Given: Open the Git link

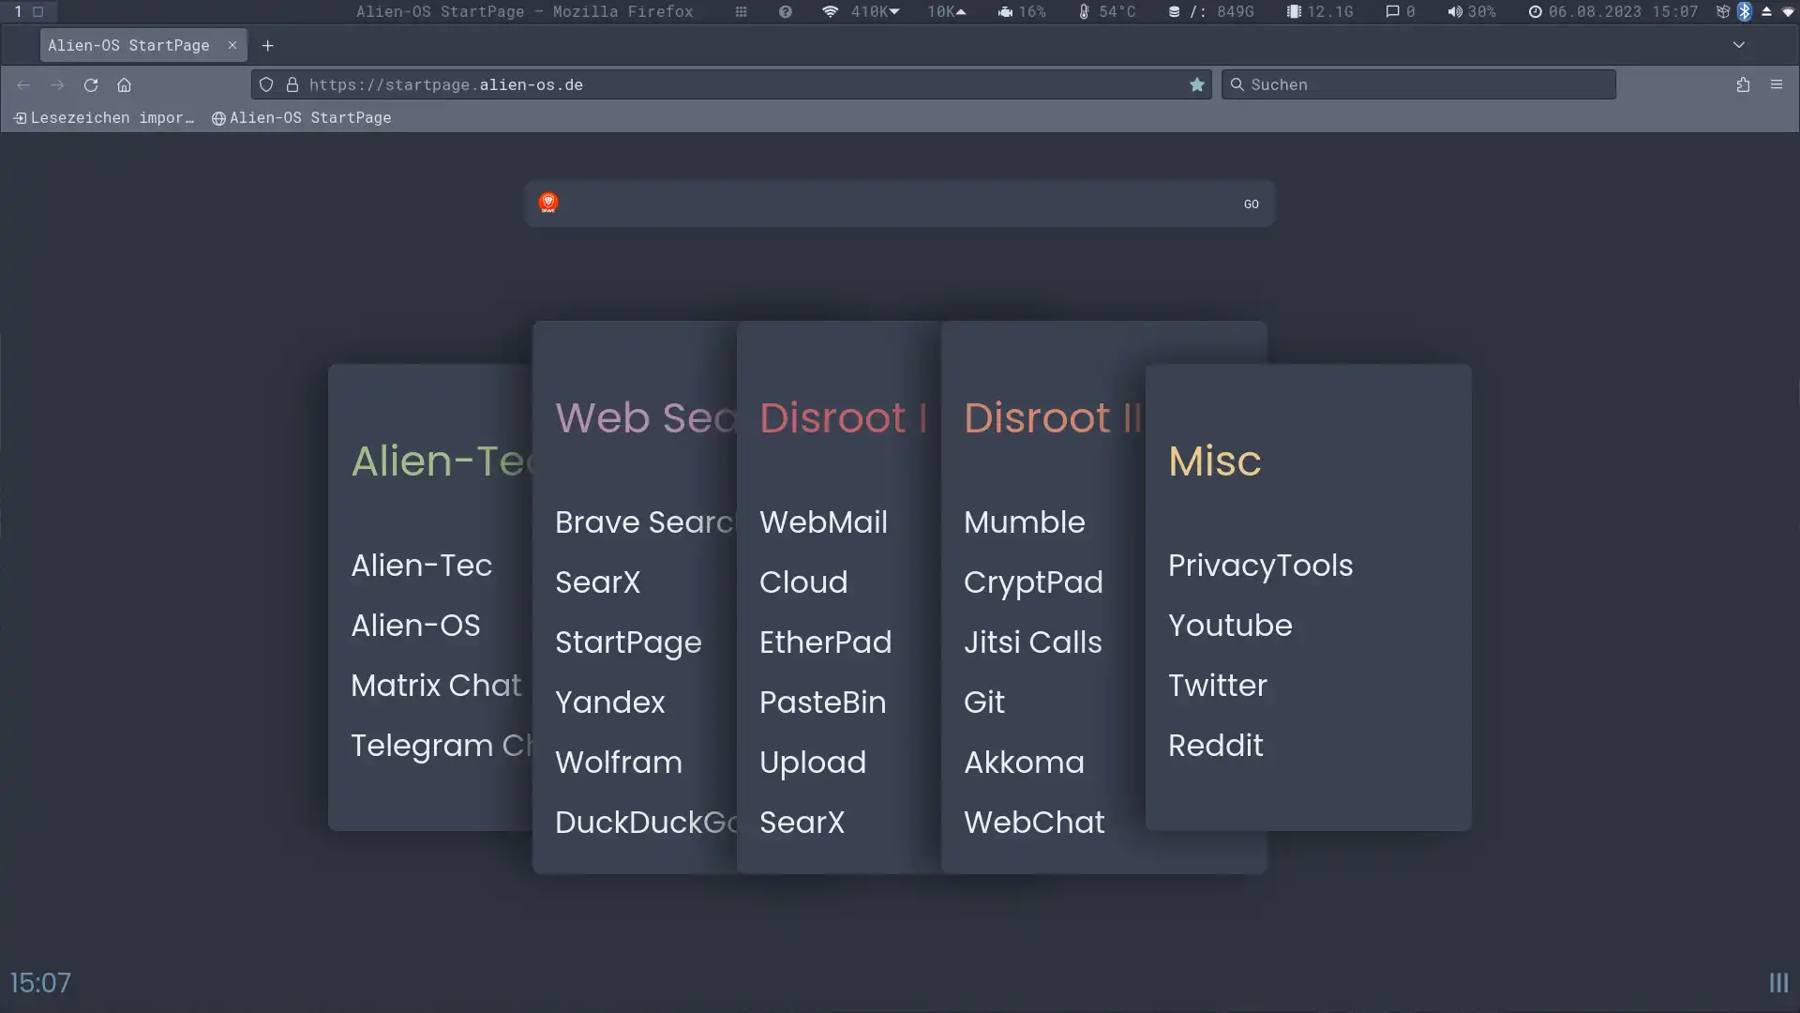Looking at the screenshot, I should pyautogui.click(x=983, y=703).
